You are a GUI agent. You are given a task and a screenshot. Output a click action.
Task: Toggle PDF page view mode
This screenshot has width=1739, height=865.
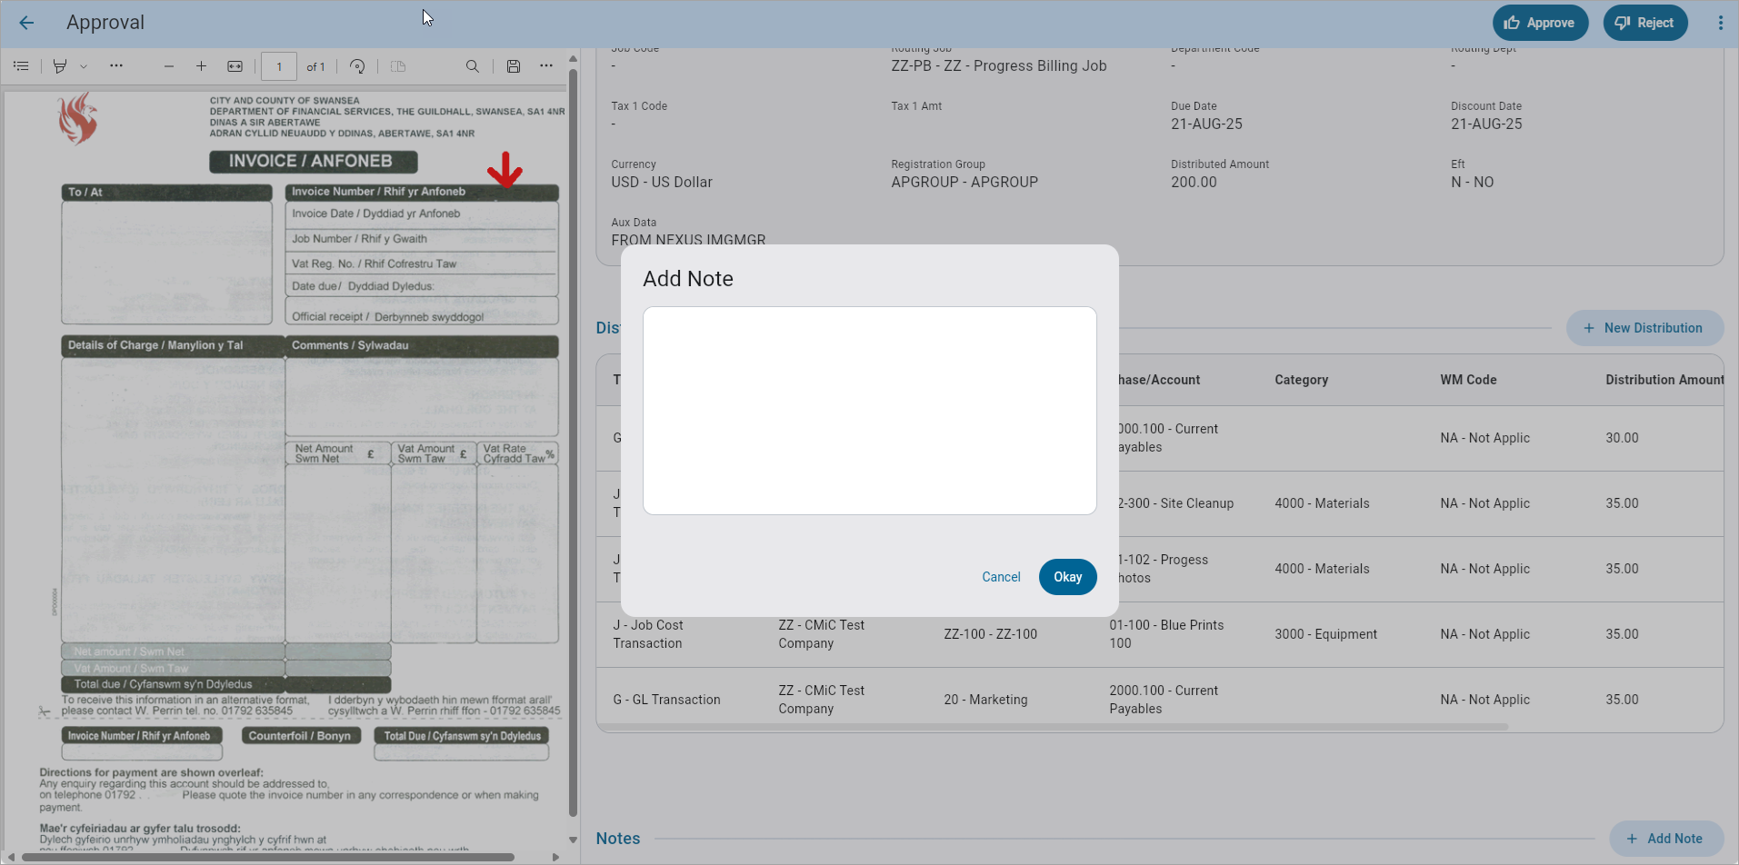pos(397,66)
